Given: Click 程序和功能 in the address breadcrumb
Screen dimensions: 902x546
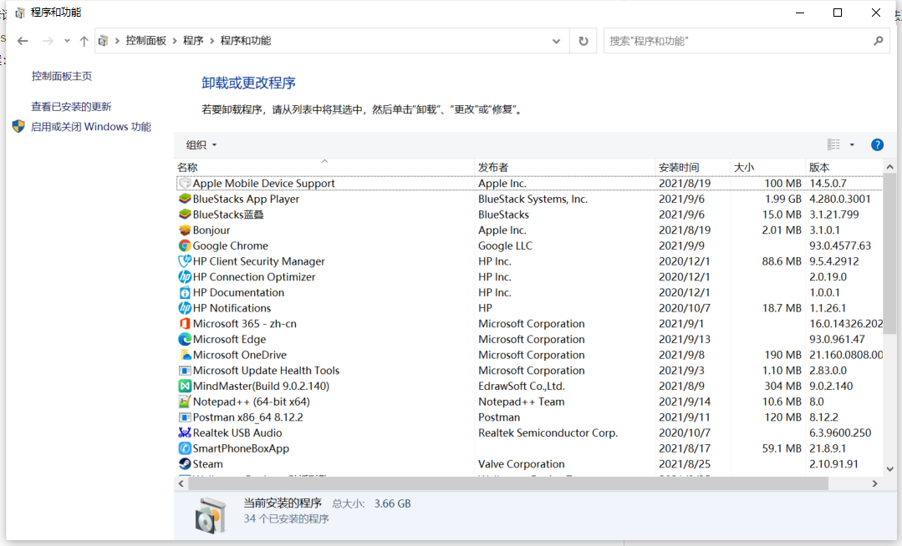Looking at the screenshot, I should click(x=246, y=41).
